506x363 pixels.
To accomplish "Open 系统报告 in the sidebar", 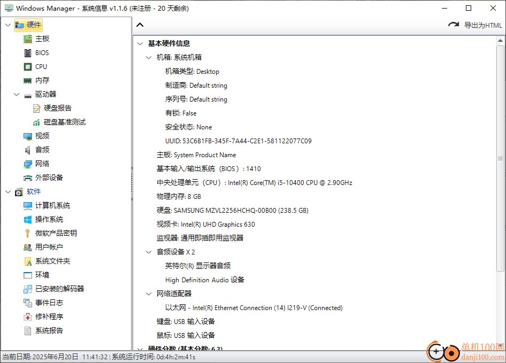I will pyautogui.click(x=49, y=331).
